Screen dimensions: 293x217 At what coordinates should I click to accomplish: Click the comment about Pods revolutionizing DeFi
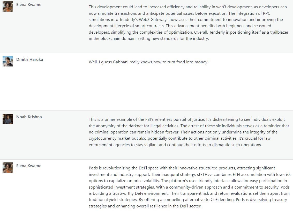click(x=190, y=187)
